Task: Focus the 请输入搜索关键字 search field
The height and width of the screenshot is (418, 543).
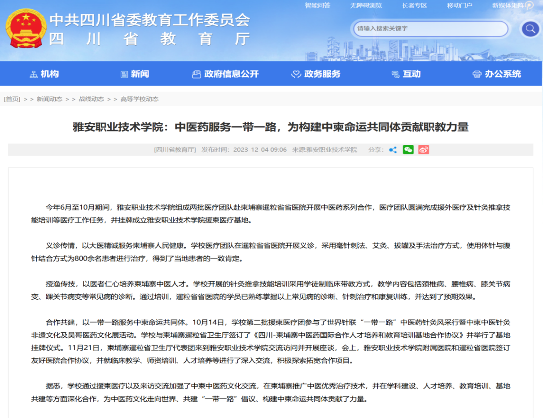Action: coord(430,29)
